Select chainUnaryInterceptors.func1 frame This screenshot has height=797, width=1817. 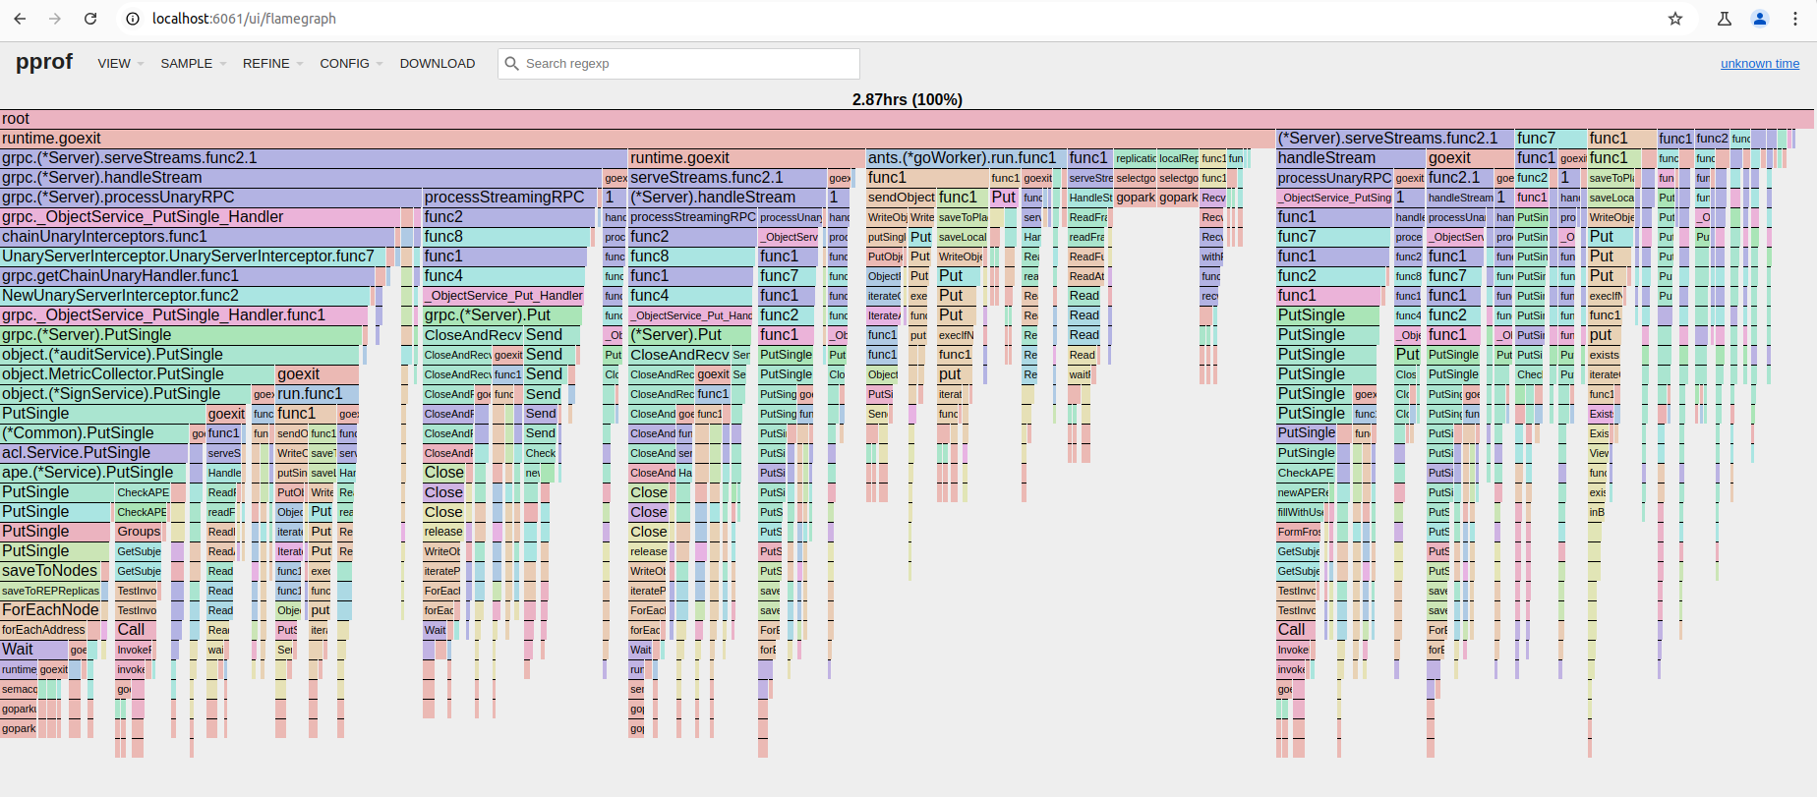pos(198,237)
